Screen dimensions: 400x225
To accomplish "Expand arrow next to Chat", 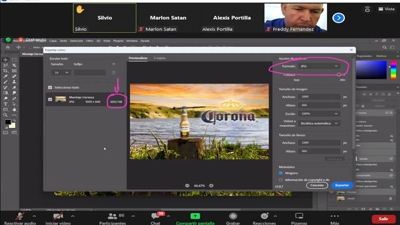I will tap(168, 216).
